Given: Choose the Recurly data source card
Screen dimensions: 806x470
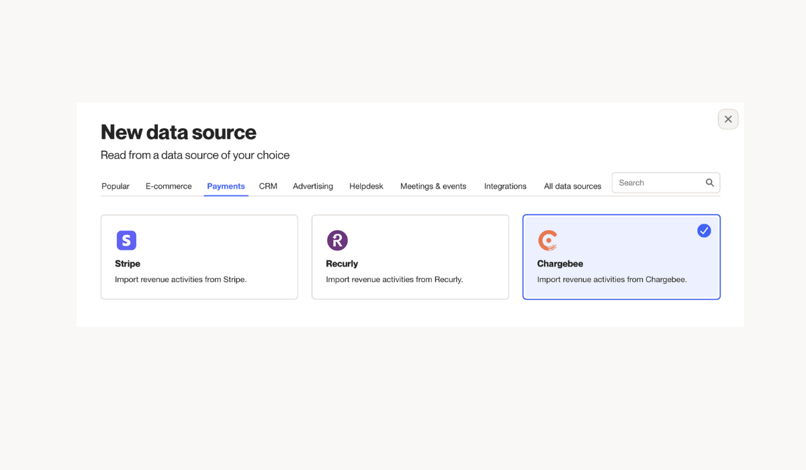Looking at the screenshot, I should pyautogui.click(x=410, y=257).
